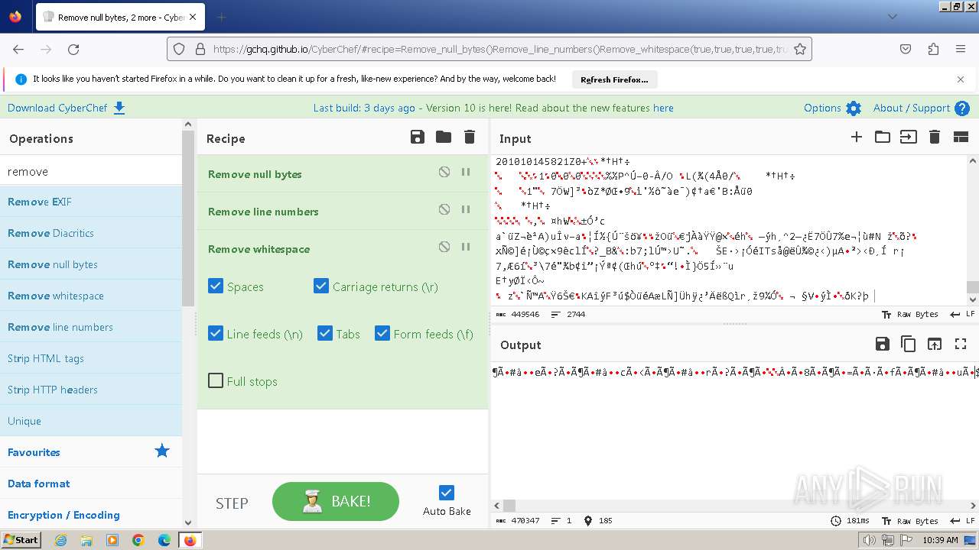979x550 pixels.
Task: Clear the recipe with the trash icon
Action: point(470,137)
